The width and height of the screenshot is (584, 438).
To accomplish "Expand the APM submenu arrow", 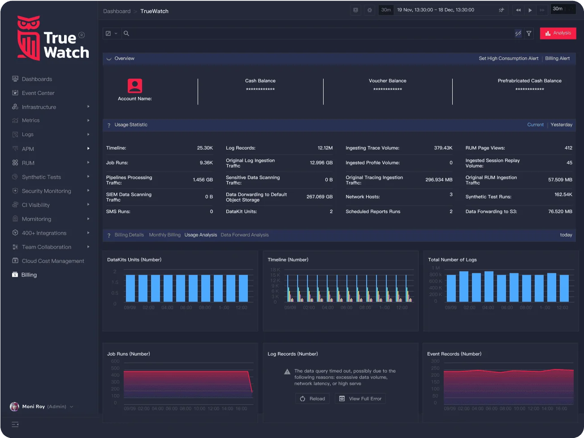I will pyautogui.click(x=88, y=148).
